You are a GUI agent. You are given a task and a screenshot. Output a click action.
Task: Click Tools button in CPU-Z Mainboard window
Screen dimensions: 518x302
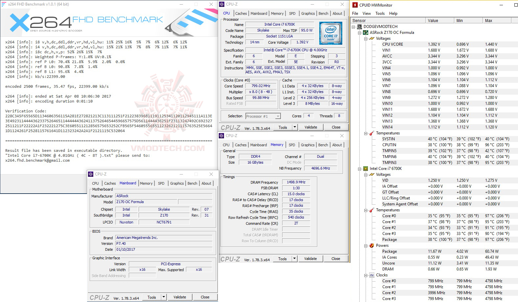[152, 297]
